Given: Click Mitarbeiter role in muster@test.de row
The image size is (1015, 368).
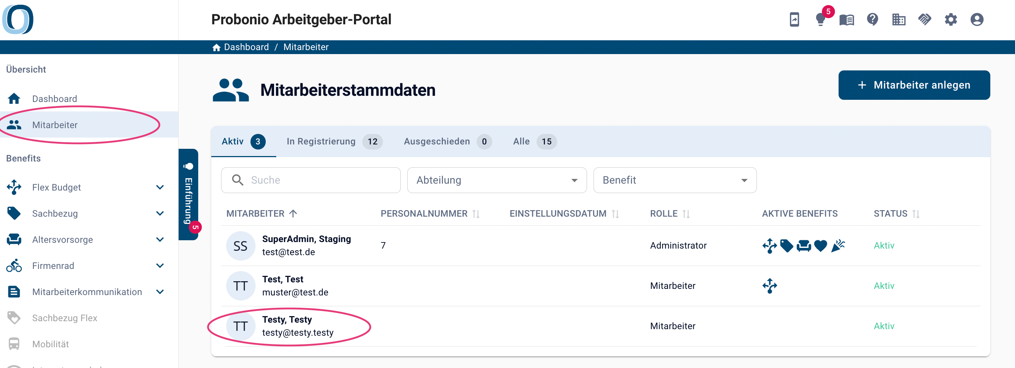Looking at the screenshot, I should [673, 286].
